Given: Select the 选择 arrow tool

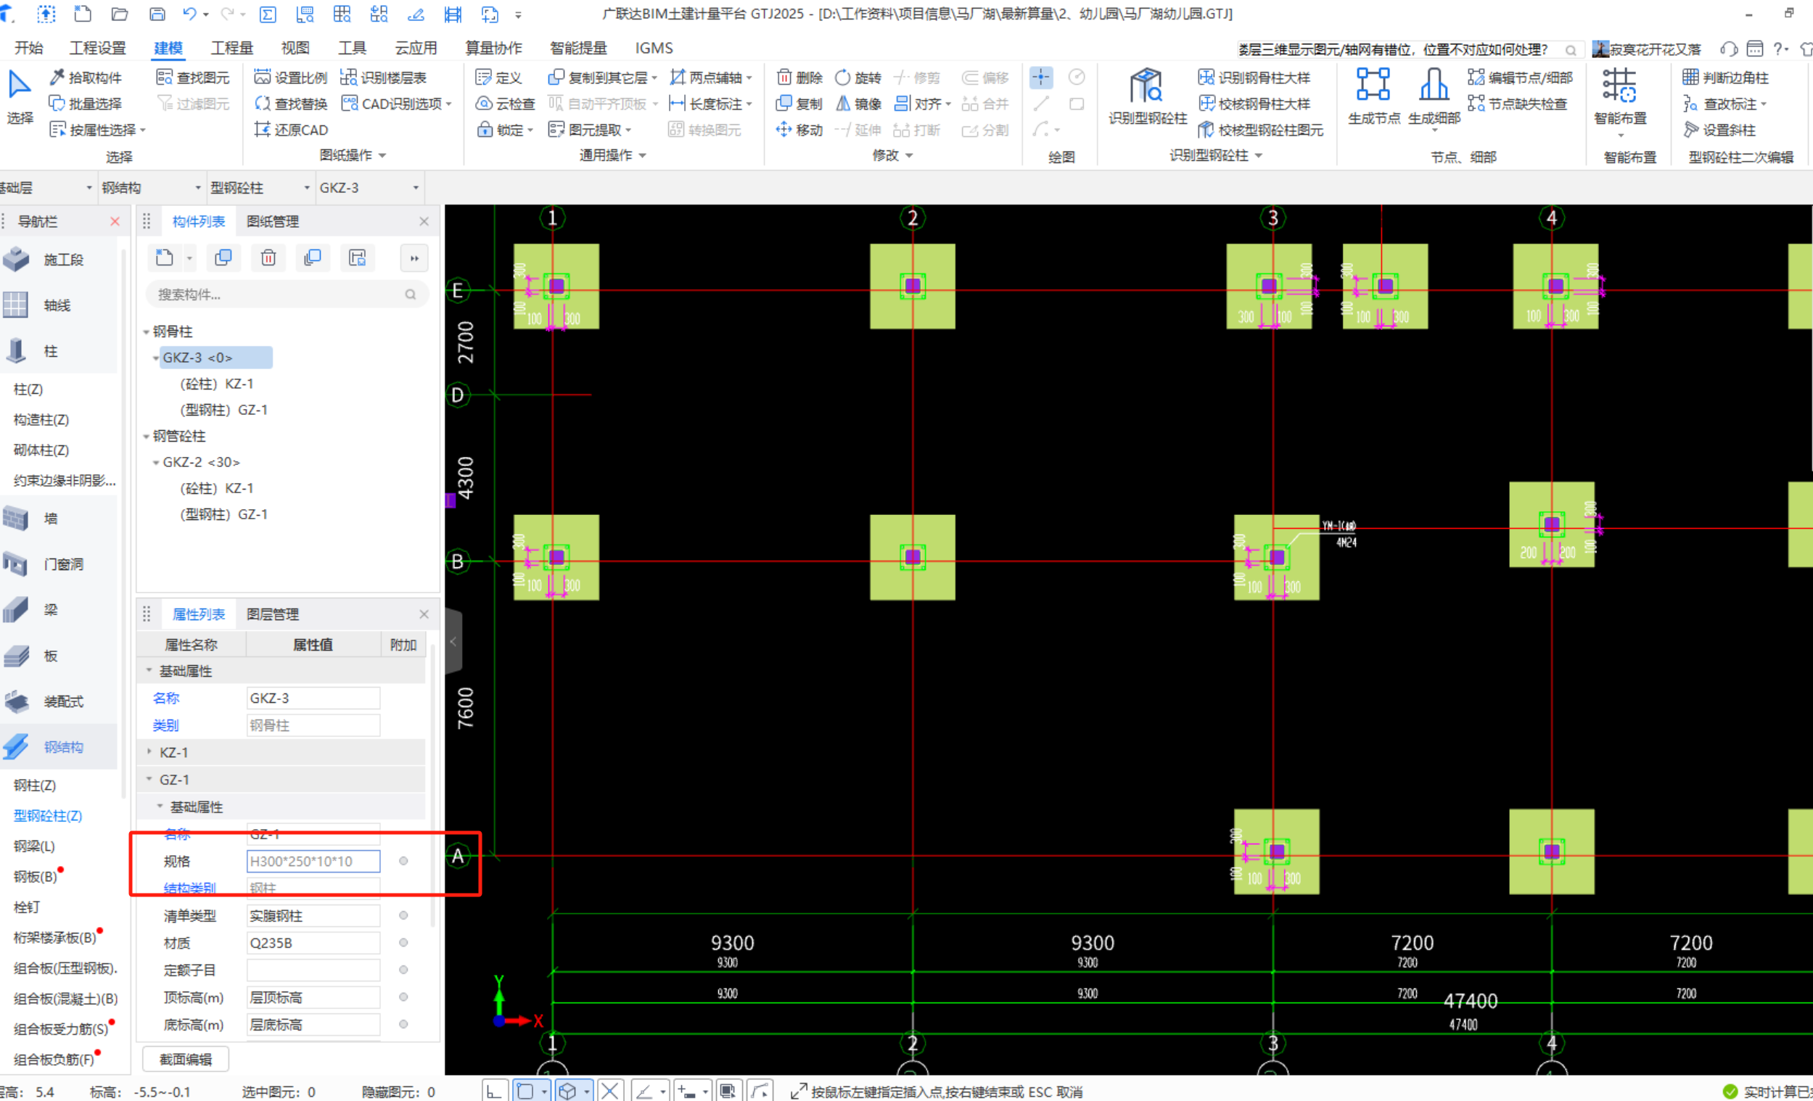Looking at the screenshot, I should click(20, 97).
